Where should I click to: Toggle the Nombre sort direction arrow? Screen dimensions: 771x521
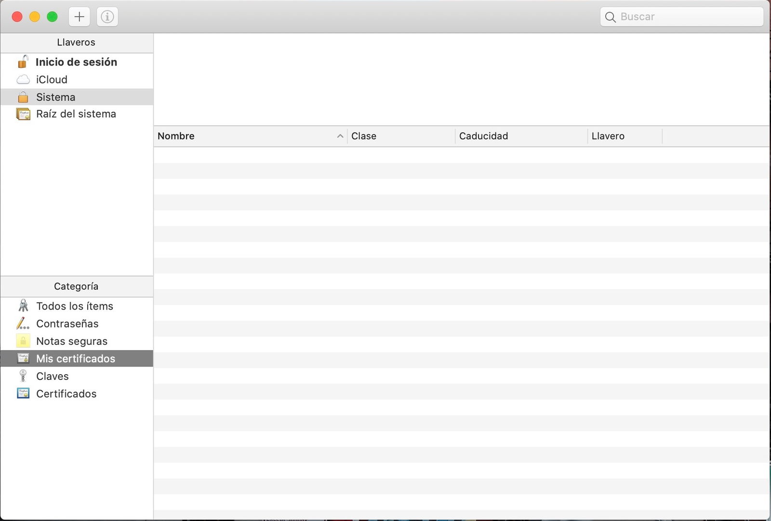340,136
